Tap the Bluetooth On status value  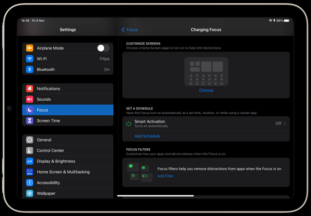click(x=107, y=69)
